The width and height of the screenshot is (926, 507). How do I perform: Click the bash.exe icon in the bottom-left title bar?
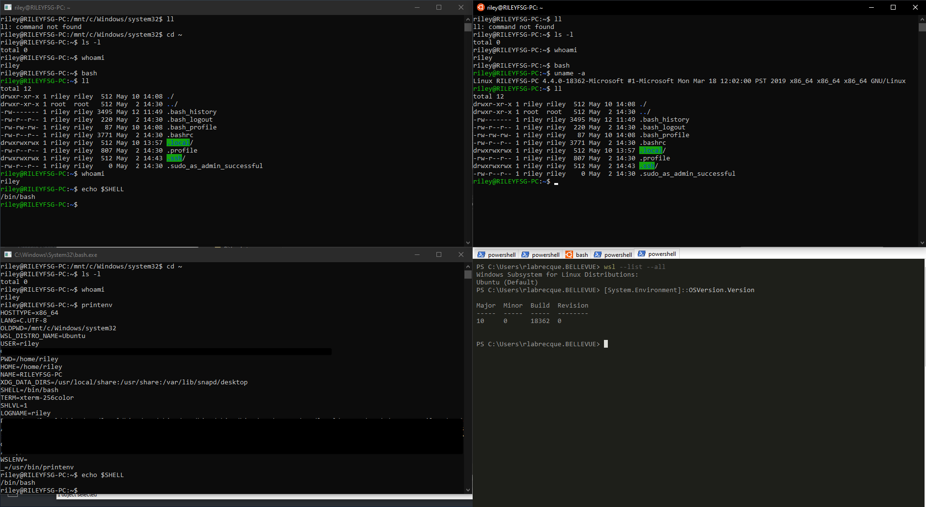[8, 254]
